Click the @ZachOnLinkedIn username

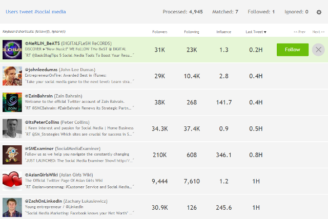[43, 201]
